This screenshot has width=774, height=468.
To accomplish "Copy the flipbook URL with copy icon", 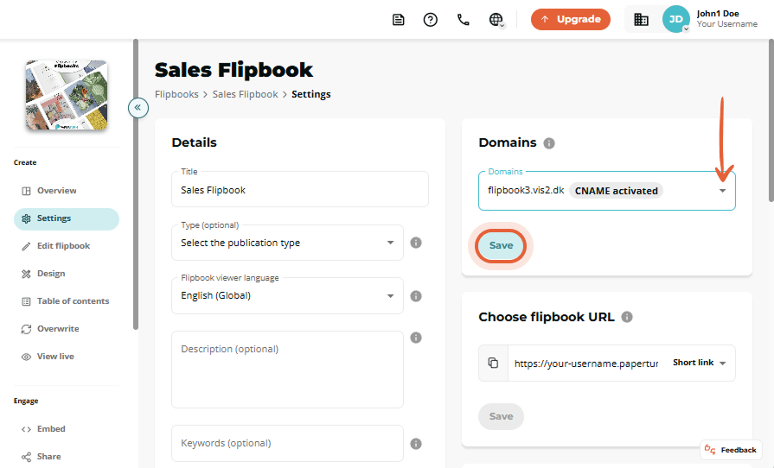I will pyautogui.click(x=493, y=363).
